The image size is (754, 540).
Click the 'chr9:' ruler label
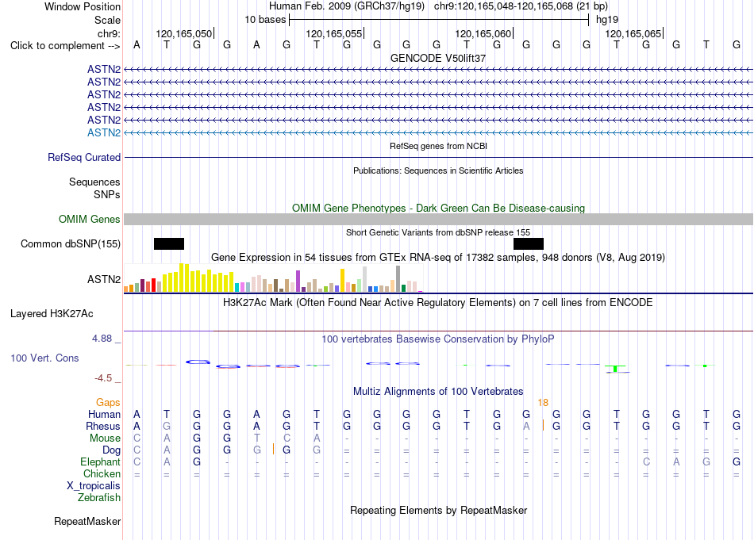tap(109, 33)
